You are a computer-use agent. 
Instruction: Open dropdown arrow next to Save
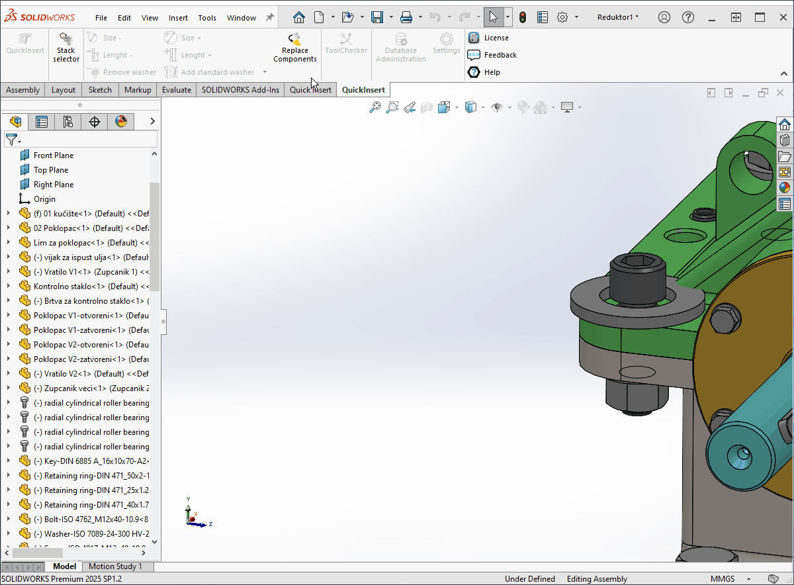point(391,18)
